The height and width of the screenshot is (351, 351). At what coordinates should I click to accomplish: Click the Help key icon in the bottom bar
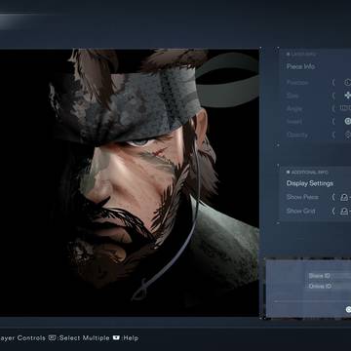click(x=116, y=337)
